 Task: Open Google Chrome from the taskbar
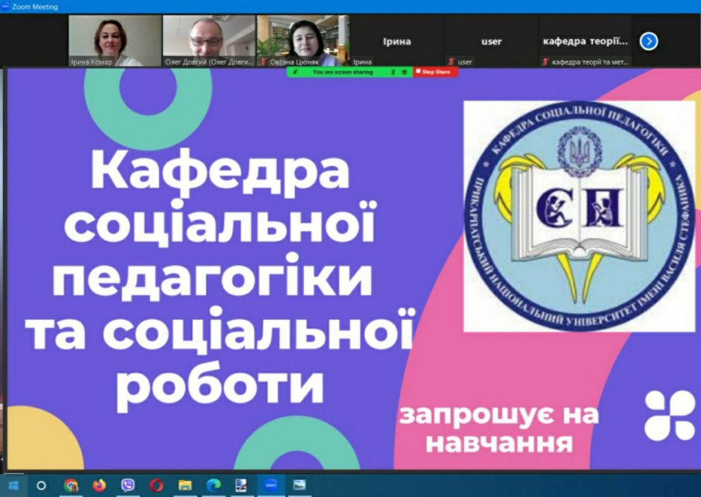tap(71, 485)
